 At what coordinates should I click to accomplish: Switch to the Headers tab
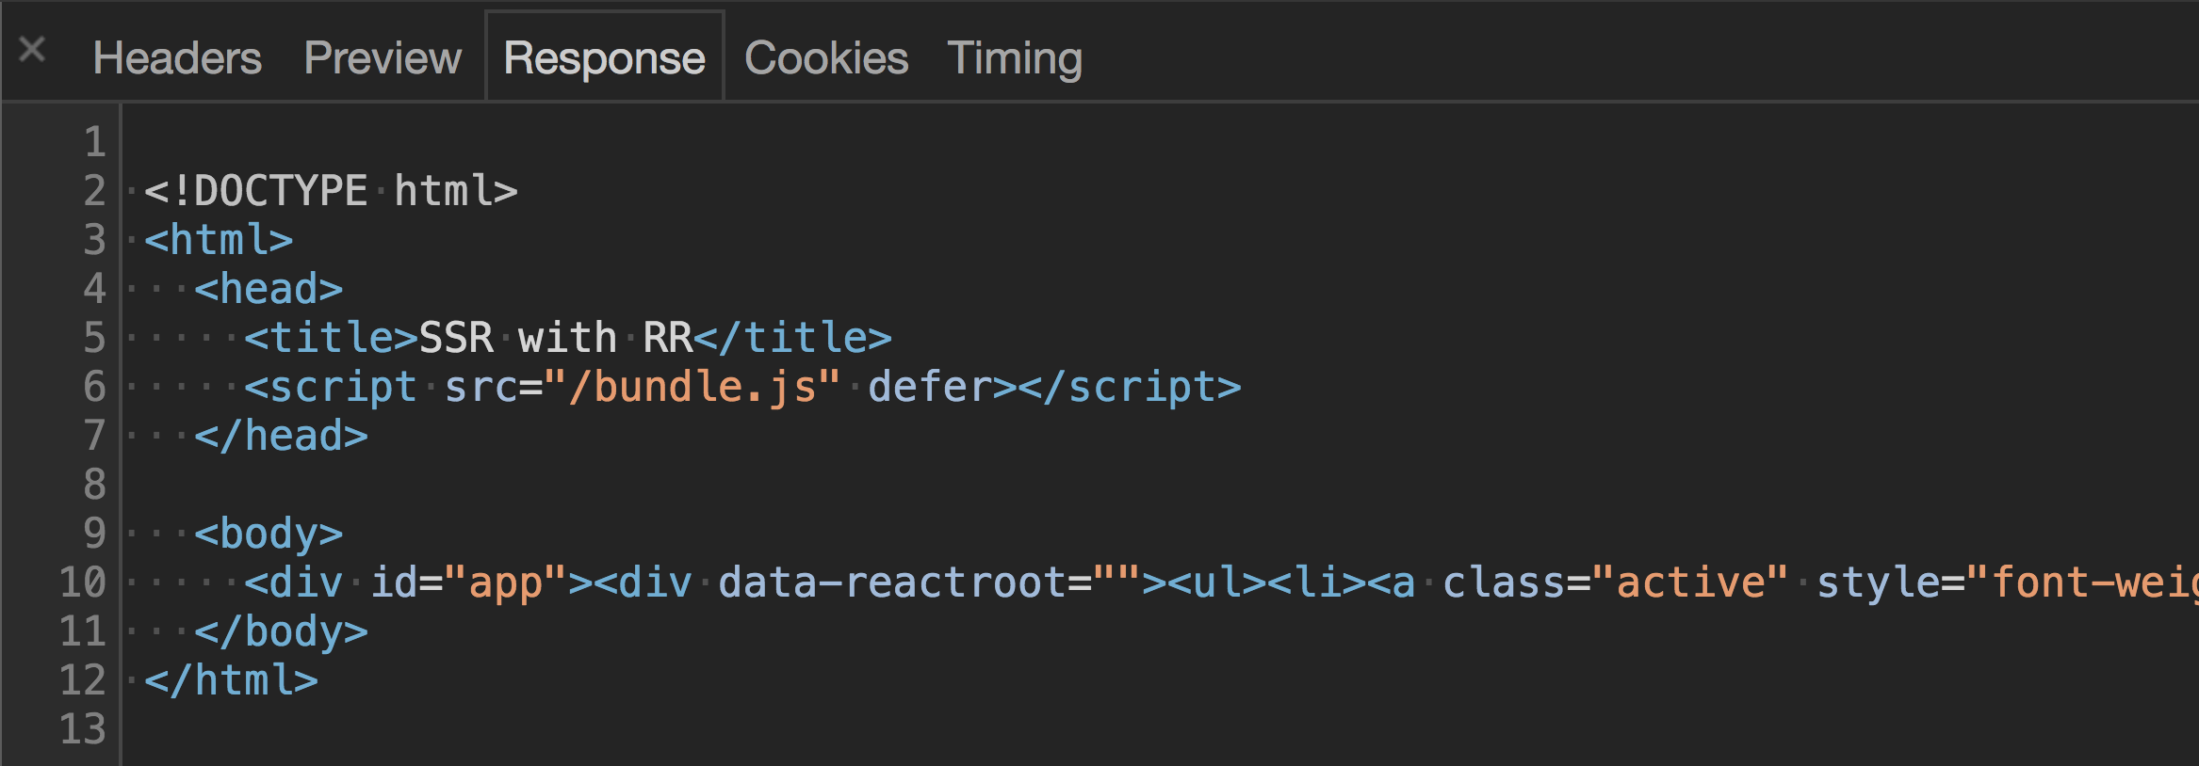(x=177, y=58)
